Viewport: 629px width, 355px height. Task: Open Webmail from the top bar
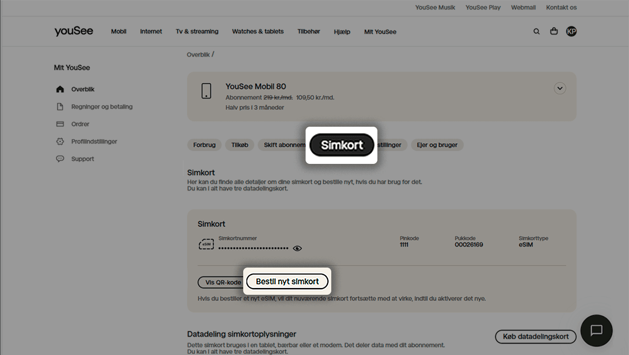pos(523,7)
